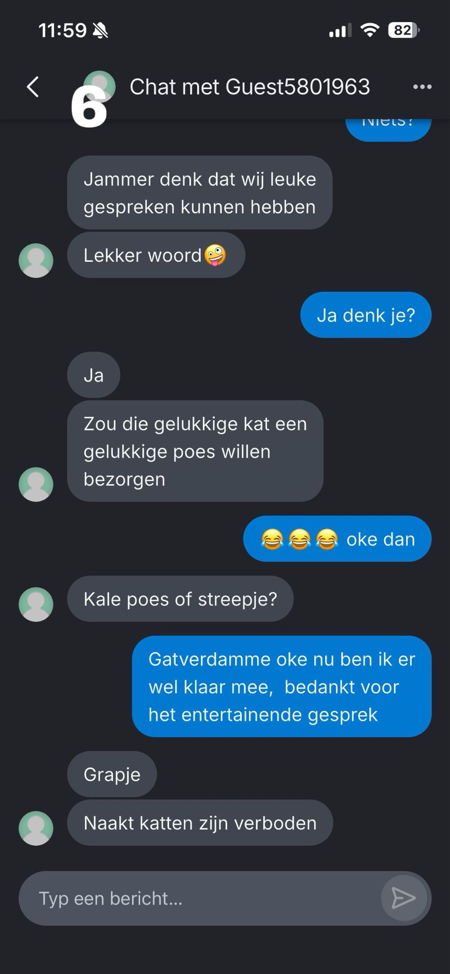The image size is (450, 974).
Task: Tap the send message arrow button
Action: [x=403, y=898]
